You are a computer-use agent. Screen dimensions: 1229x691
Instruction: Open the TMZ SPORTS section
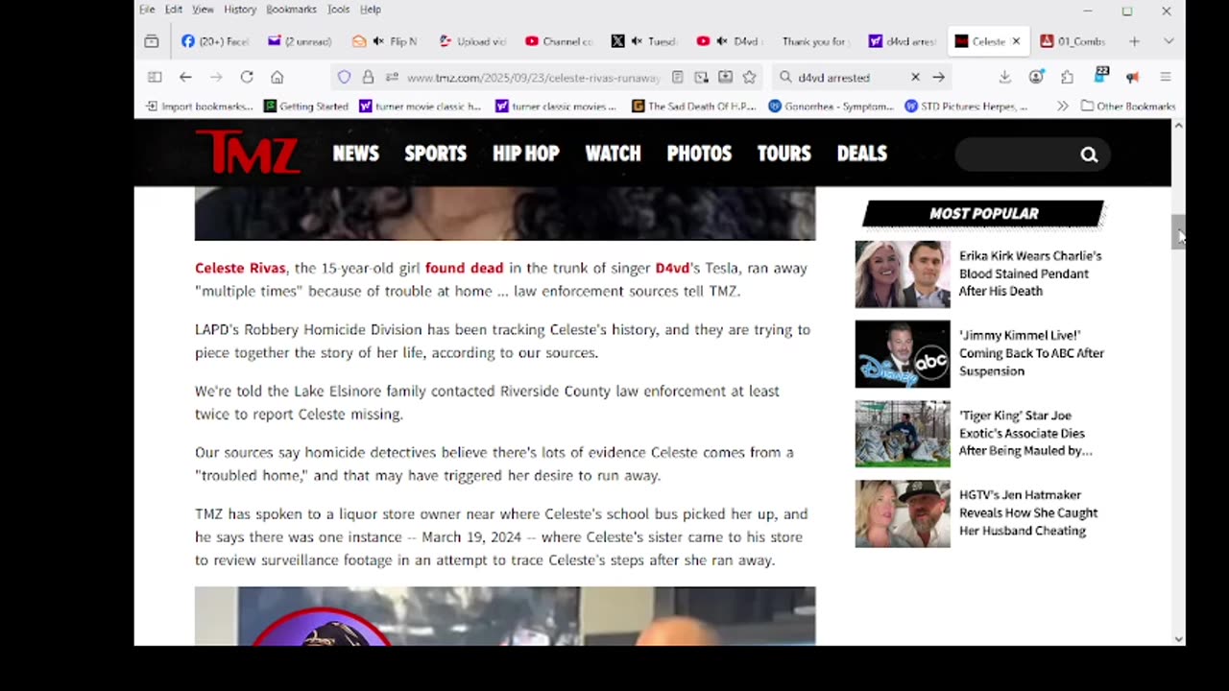pos(435,154)
